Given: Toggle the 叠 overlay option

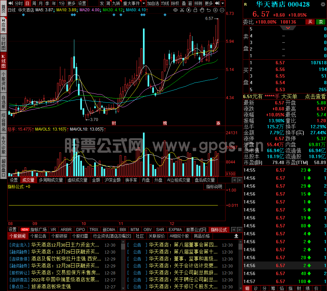Looking at the screenshot, I should [x=184, y=3].
